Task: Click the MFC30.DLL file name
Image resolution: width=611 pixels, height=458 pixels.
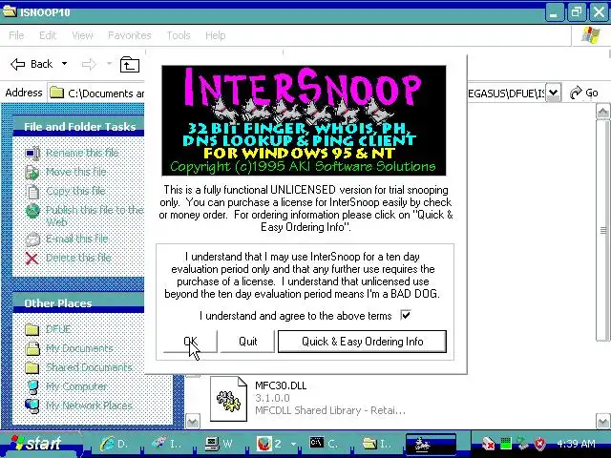Action: click(x=281, y=385)
